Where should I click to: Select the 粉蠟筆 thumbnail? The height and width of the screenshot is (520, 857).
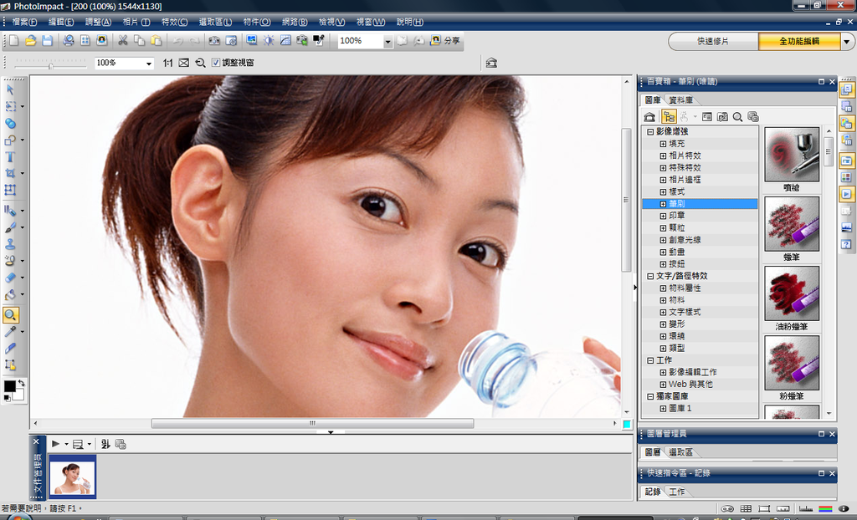point(792,363)
